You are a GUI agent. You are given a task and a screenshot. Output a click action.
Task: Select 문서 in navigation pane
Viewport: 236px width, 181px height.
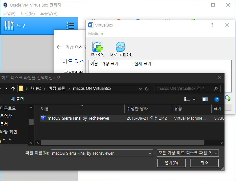point(4,124)
